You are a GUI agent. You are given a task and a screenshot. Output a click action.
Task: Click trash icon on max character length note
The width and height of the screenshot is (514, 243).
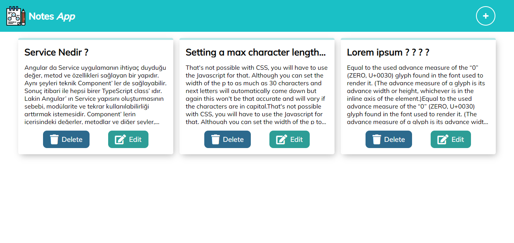click(216, 140)
